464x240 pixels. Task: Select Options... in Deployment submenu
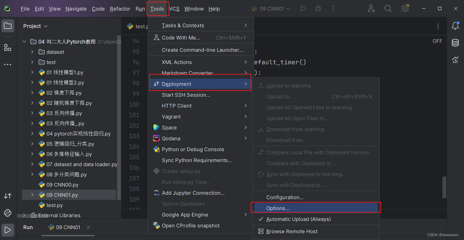[x=316, y=208]
